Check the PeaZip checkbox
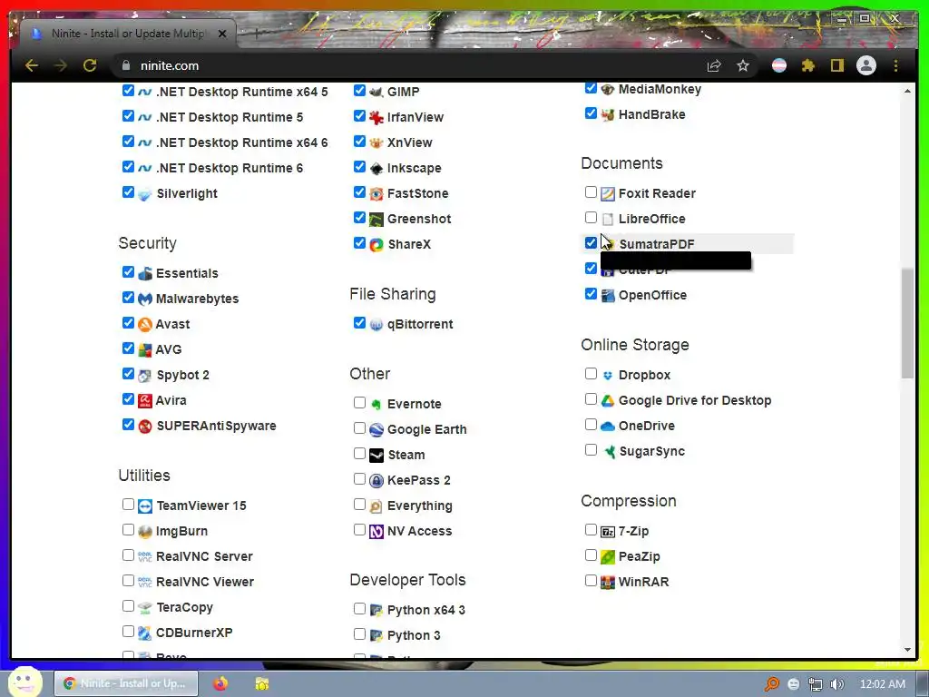 click(x=591, y=555)
